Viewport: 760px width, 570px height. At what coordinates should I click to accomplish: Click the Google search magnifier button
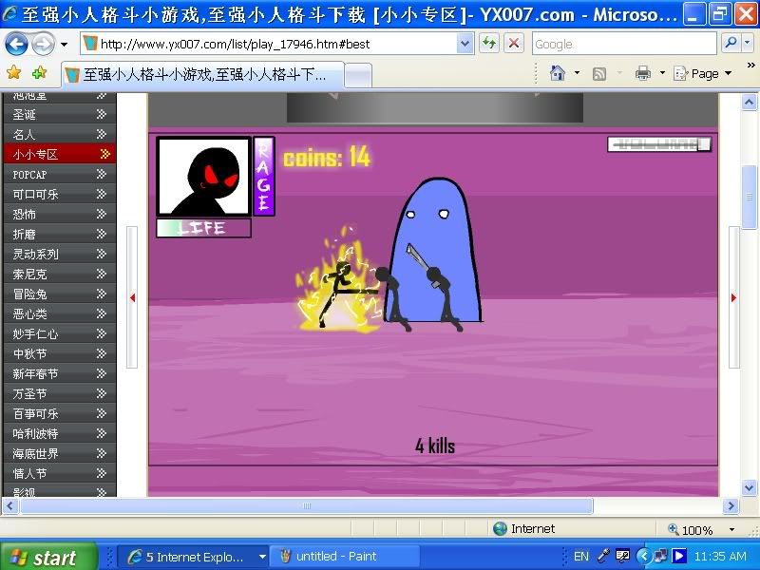(731, 44)
